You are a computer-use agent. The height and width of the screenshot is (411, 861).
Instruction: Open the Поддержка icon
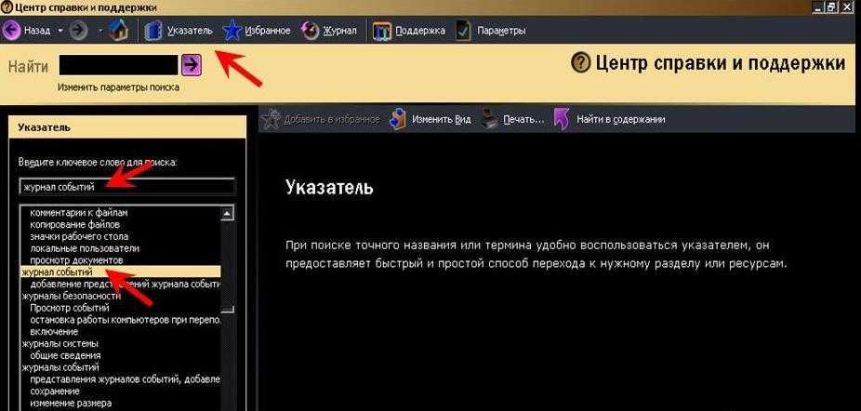(382, 31)
